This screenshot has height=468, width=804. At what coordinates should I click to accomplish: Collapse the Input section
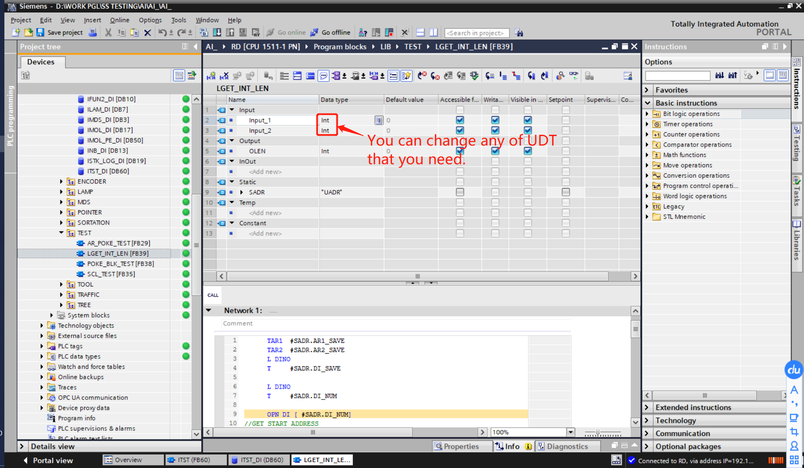[x=232, y=110]
